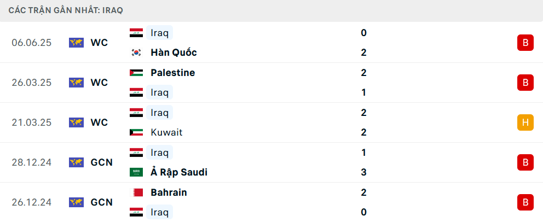Click world map icon for 28.12.24 match
Viewport: 543px width, 222px height.
(x=76, y=162)
